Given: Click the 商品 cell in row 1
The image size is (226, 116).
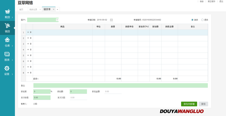Looking at the screenshot, I should 63,32.
